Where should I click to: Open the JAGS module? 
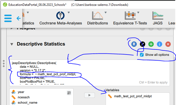click(158, 18)
